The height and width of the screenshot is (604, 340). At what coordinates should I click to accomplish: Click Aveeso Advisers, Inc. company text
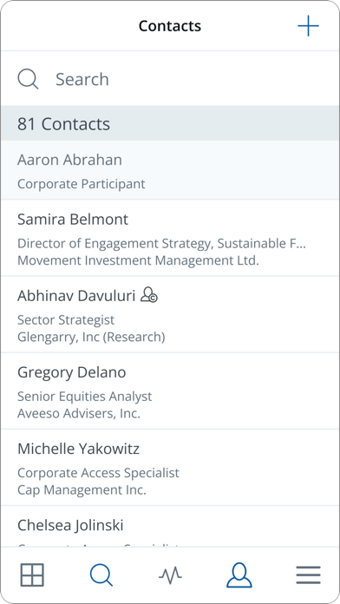pyautogui.click(x=79, y=413)
